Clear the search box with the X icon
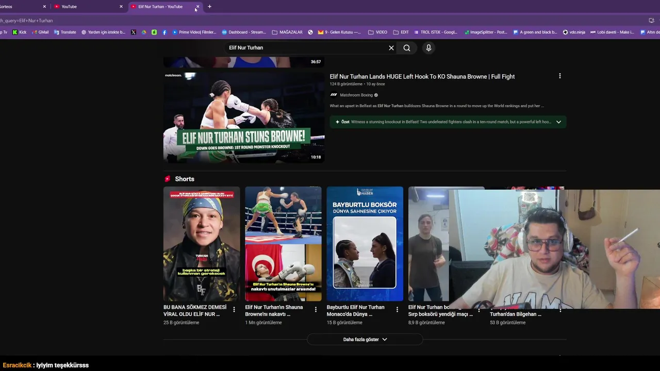The image size is (660, 371). point(391,48)
